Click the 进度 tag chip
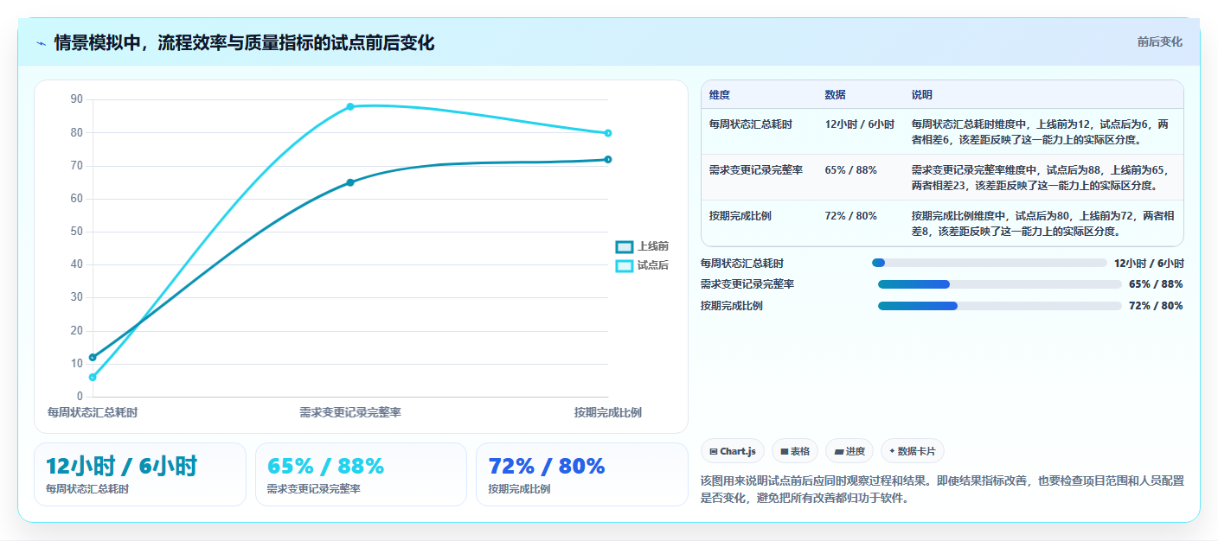1218x541 pixels. point(849,451)
